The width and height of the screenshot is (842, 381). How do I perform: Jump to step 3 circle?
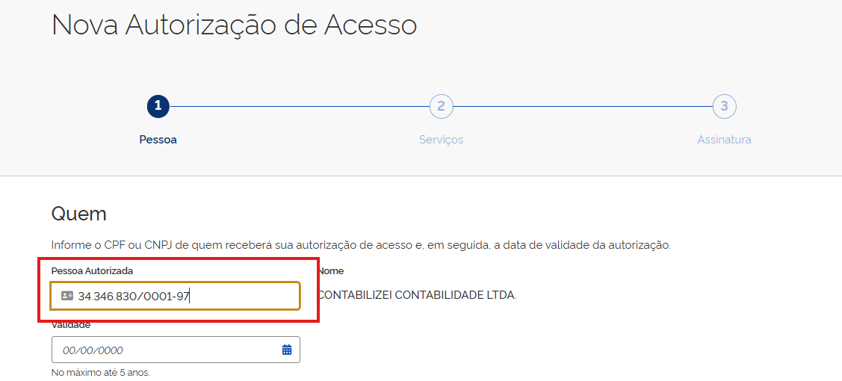pos(724,106)
